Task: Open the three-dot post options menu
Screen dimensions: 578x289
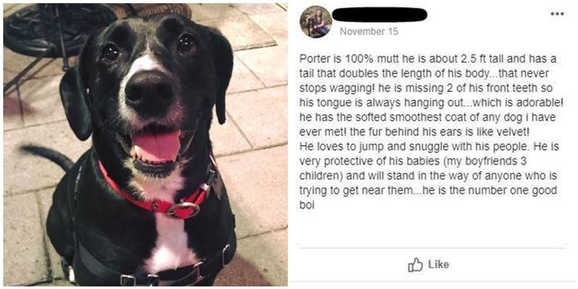Action: point(557,14)
